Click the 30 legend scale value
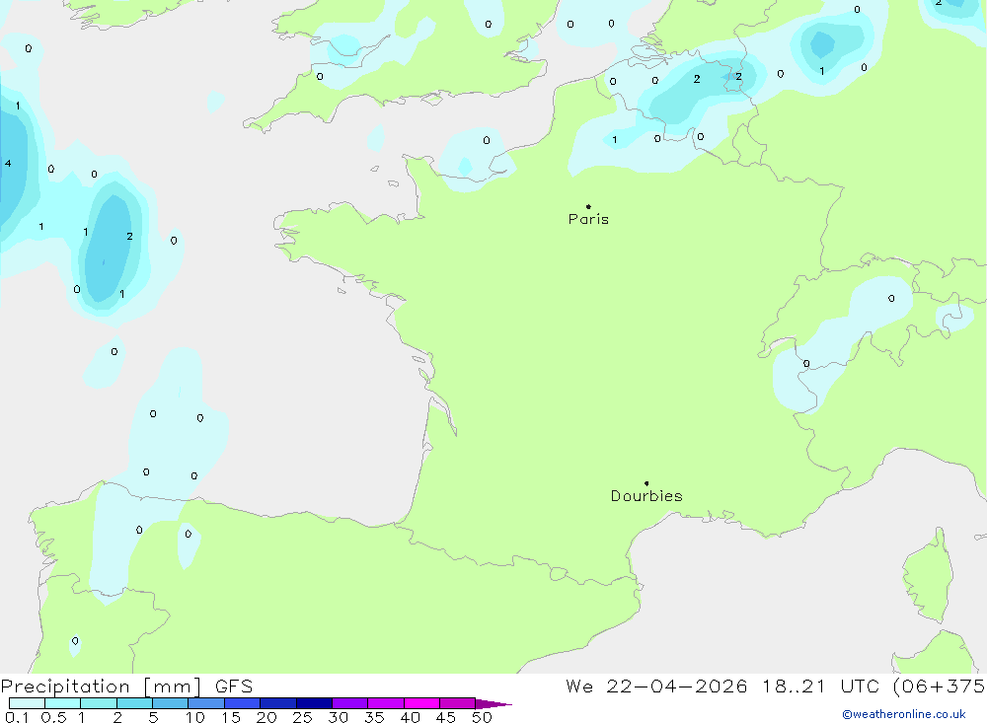This screenshot has width=987, height=723. (339, 717)
